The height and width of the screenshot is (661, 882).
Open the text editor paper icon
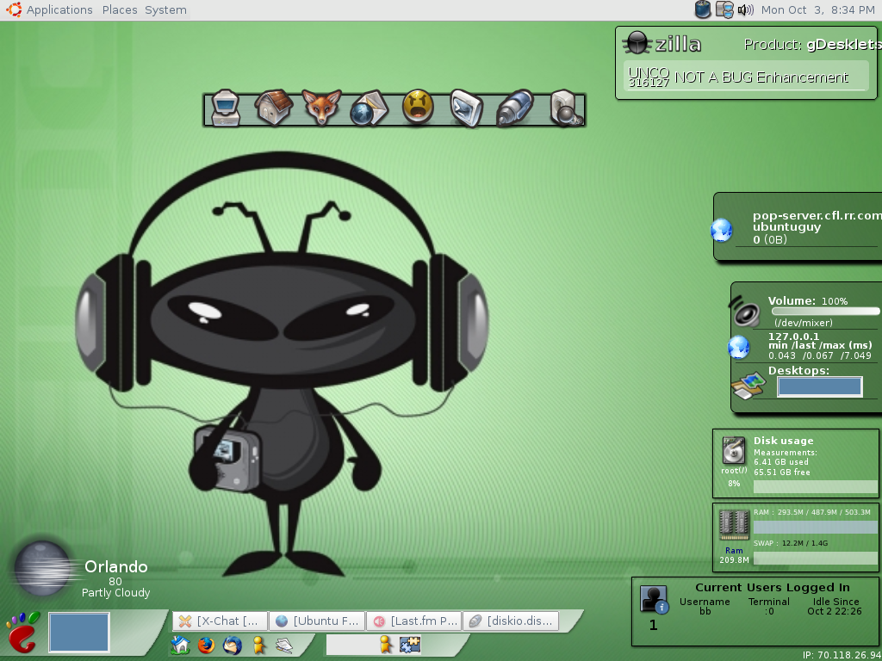pyautogui.click(x=284, y=646)
